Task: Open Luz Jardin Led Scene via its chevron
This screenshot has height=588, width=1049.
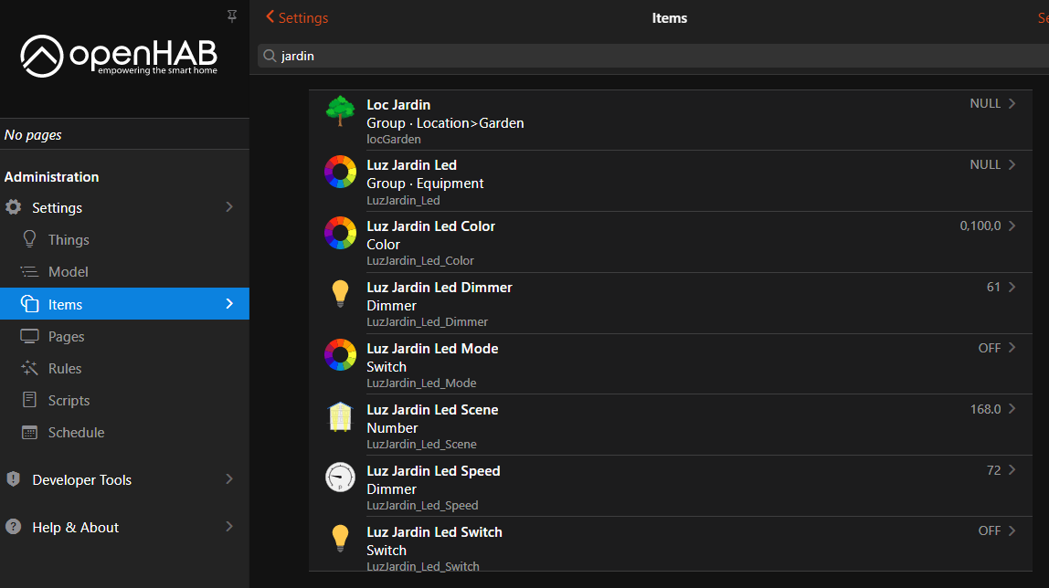Action: tap(1012, 409)
